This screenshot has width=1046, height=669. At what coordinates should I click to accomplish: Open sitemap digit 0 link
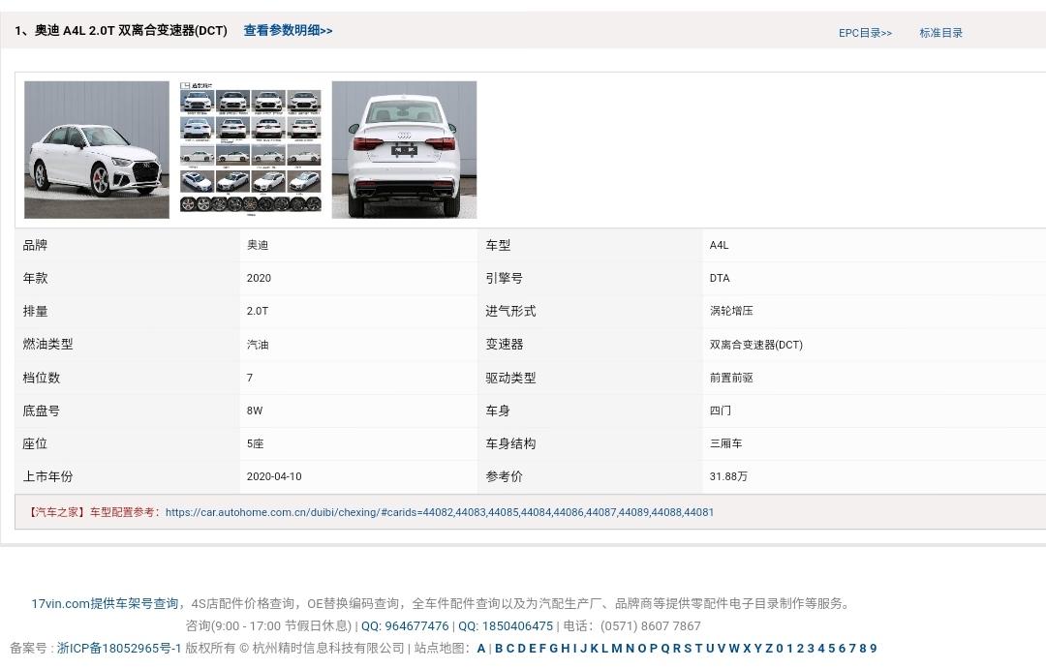780,648
